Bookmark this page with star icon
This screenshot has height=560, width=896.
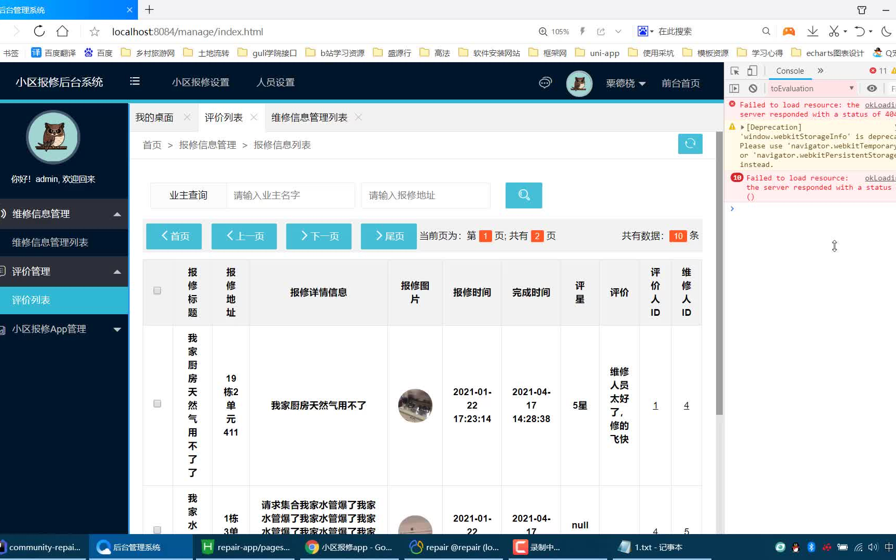click(94, 32)
